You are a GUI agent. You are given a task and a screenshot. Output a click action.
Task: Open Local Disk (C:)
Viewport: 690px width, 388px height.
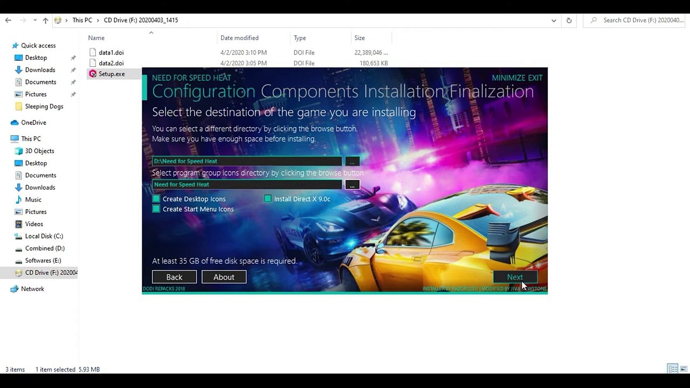coord(44,236)
